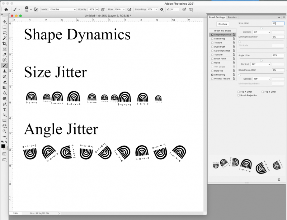Select the Rectangular Marquee tool

click(4, 28)
